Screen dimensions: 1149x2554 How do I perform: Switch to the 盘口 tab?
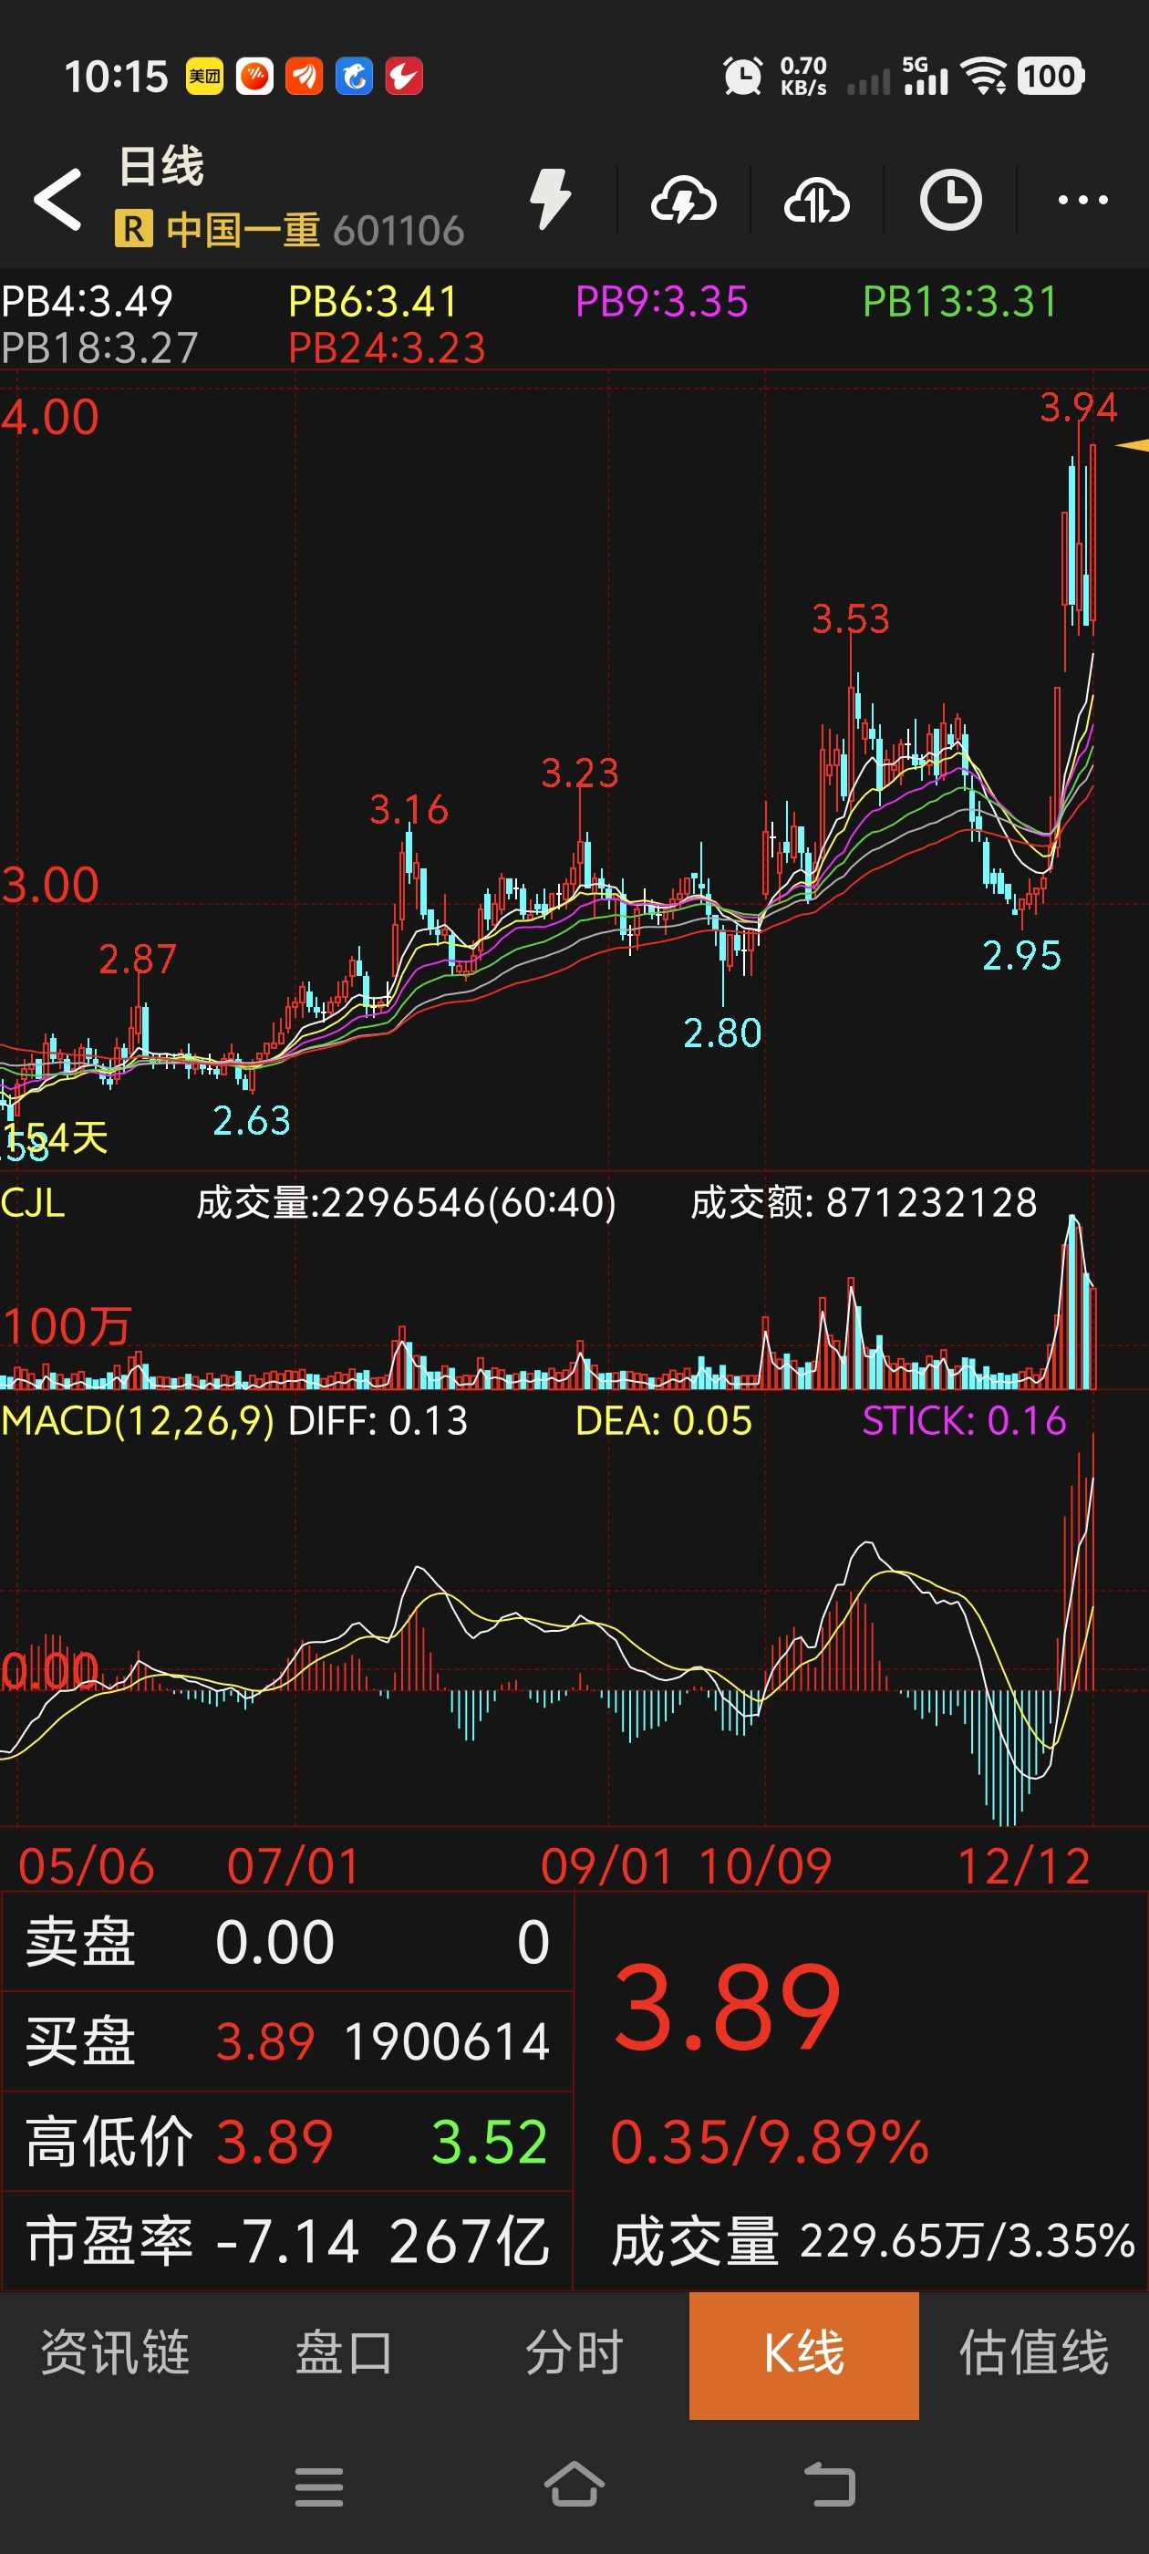[x=345, y=2353]
